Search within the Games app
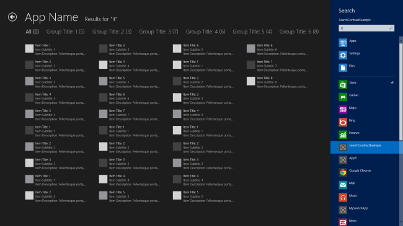Image resolution: width=403 pixels, height=226 pixels. point(366,97)
